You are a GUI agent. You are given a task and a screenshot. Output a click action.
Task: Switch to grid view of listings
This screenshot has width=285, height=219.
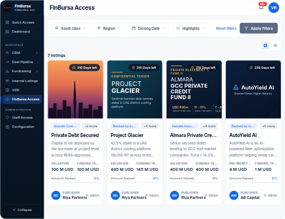tap(265, 45)
